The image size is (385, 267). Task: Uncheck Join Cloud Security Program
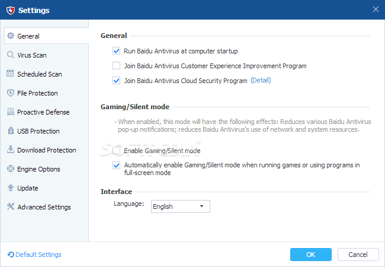tap(116, 80)
